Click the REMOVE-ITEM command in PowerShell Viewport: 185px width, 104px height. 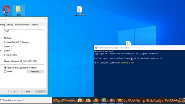click(x=127, y=63)
